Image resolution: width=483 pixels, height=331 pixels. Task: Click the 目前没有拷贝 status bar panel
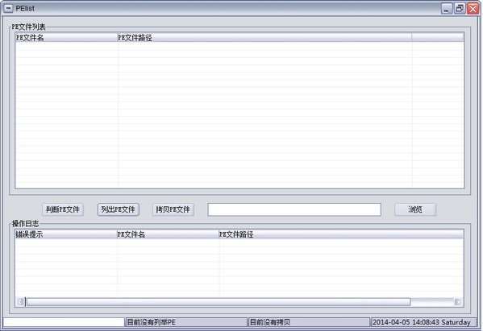(308, 322)
